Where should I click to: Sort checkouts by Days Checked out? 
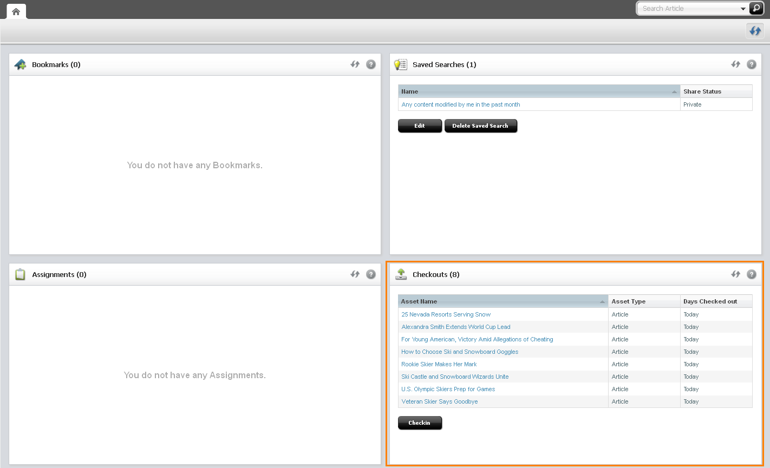pyautogui.click(x=716, y=301)
